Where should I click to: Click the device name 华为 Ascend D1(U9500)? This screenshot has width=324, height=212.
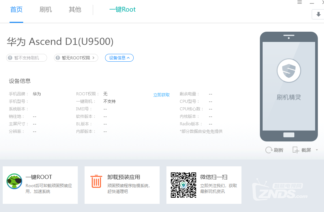coord(60,42)
